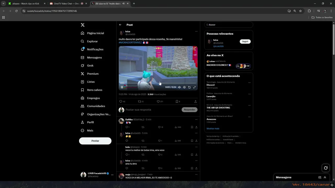Click the Buscar search field
Screen dimensions: 335x188
[228, 25]
